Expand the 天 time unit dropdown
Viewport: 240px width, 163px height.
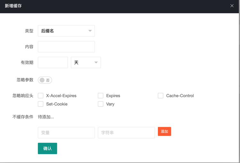(86, 63)
